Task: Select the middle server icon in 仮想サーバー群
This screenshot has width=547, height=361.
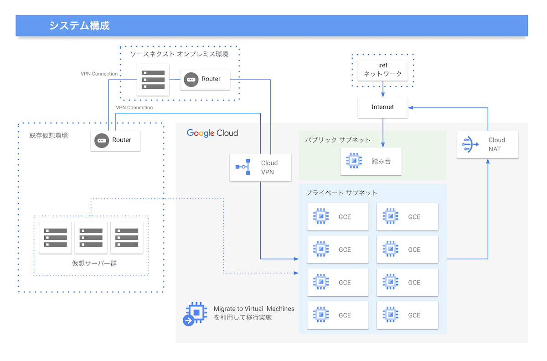Action: click(x=91, y=238)
